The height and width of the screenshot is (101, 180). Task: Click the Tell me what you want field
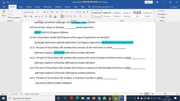click(102, 7)
